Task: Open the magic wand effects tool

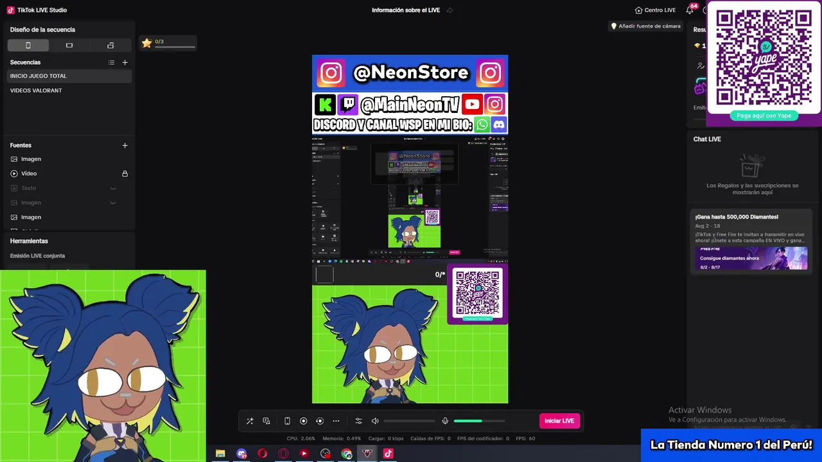Action: [250, 421]
